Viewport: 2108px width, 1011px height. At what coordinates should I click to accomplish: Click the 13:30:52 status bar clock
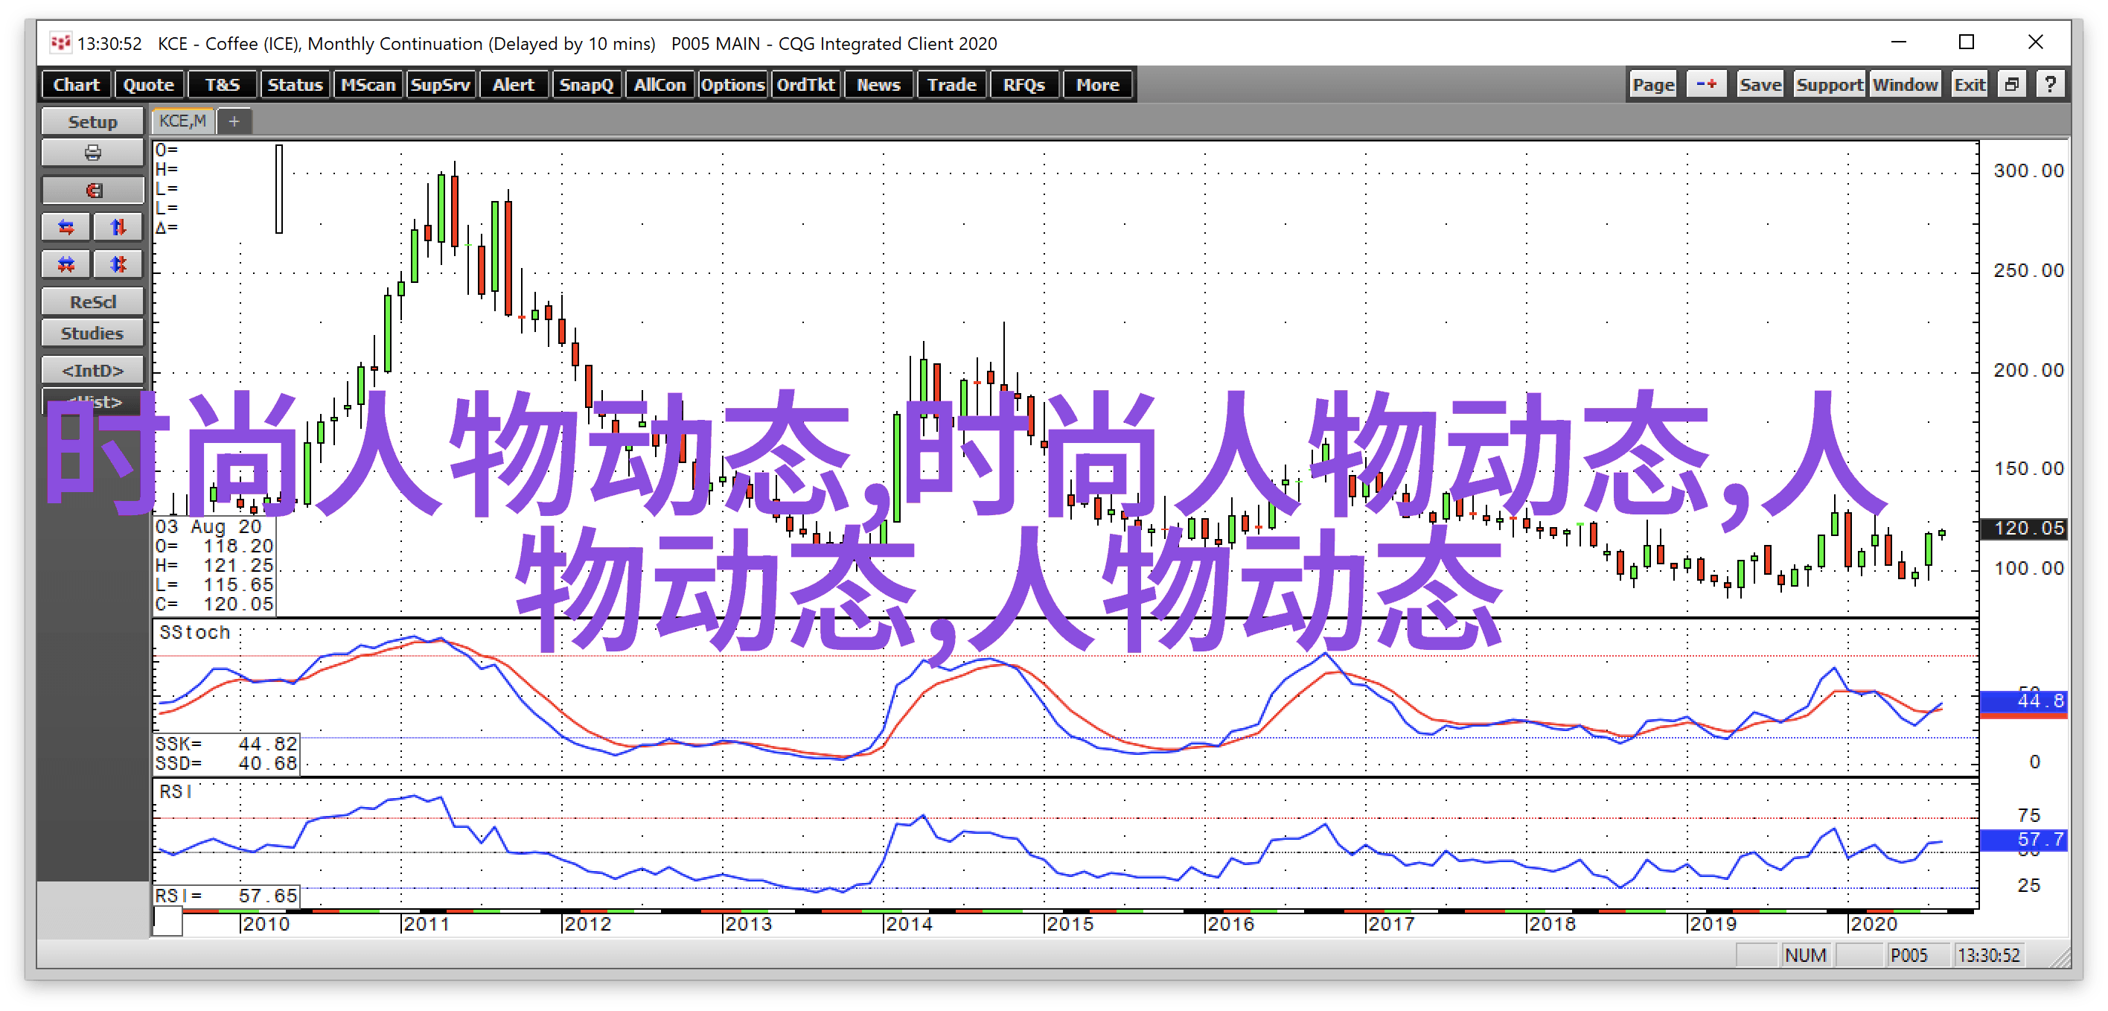click(1988, 955)
